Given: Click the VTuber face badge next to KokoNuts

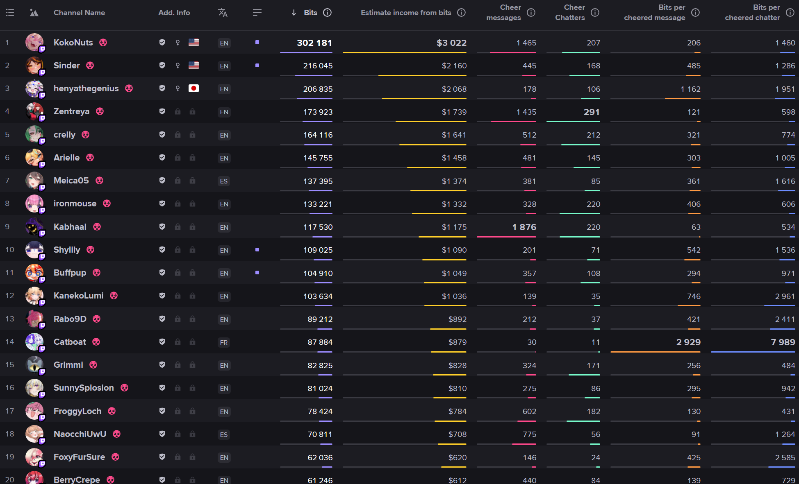Looking at the screenshot, I should click(103, 43).
